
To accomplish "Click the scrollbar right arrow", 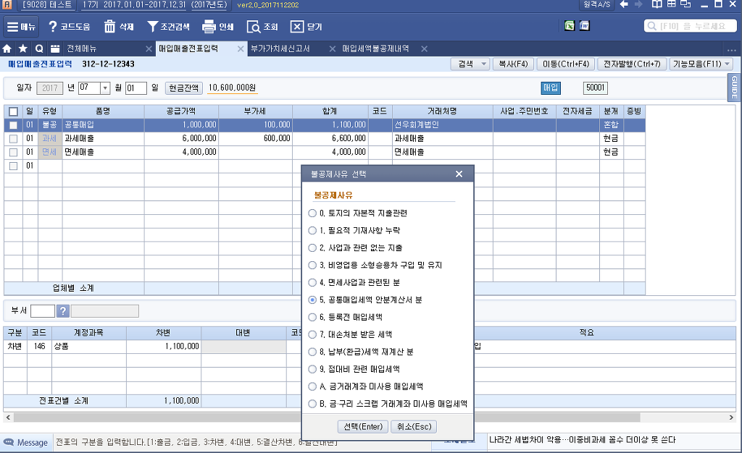I will tap(731, 418).
